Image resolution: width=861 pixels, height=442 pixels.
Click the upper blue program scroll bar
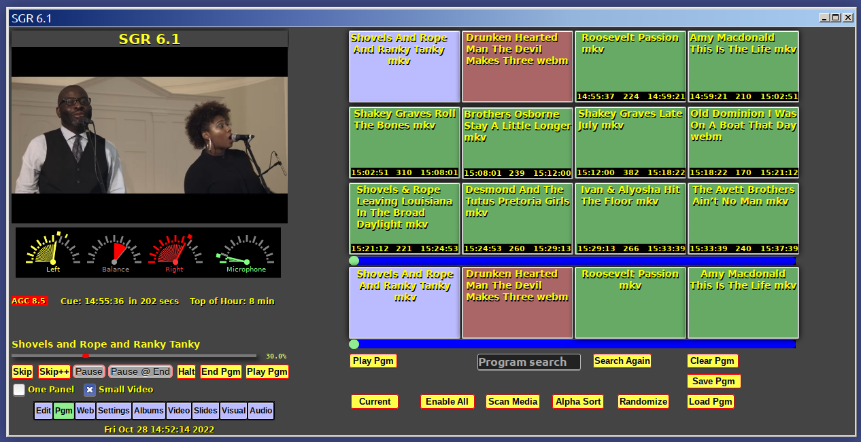[x=572, y=261]
